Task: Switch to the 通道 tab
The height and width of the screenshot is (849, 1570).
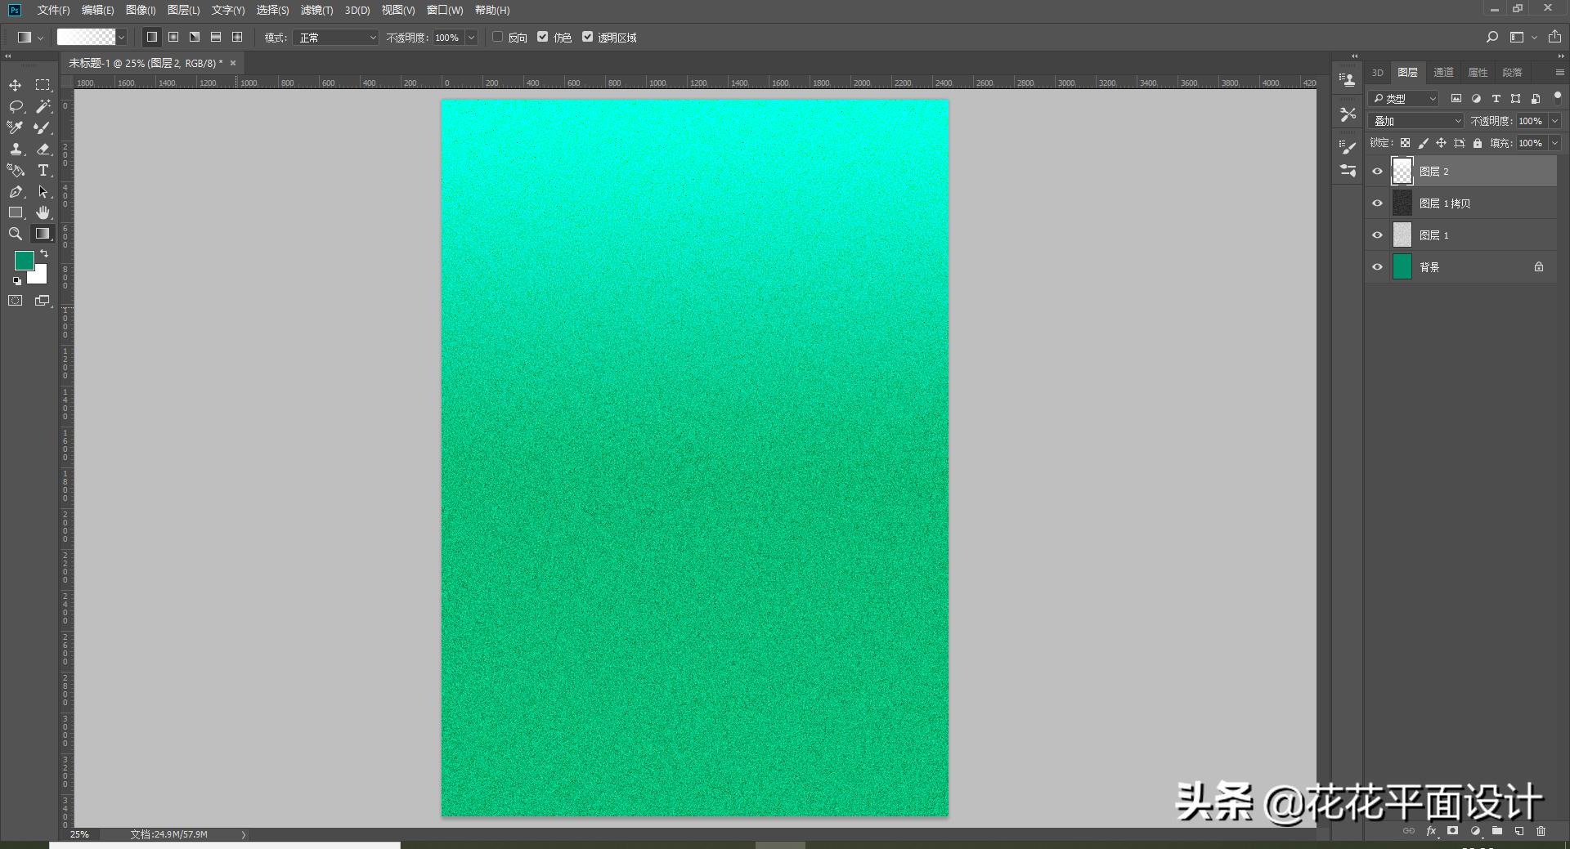Action: click(x=1443, y=73)
